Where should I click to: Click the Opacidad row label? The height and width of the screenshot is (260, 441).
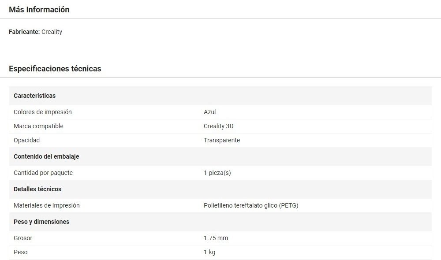click(x=26, y=140)
